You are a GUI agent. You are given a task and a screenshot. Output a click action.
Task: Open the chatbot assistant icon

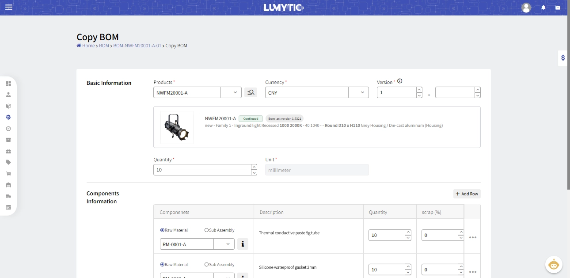click(553, 265)
